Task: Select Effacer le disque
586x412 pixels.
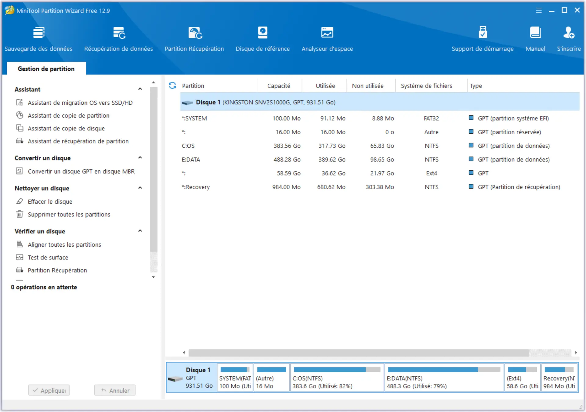Action: click(x=50, y=202)
